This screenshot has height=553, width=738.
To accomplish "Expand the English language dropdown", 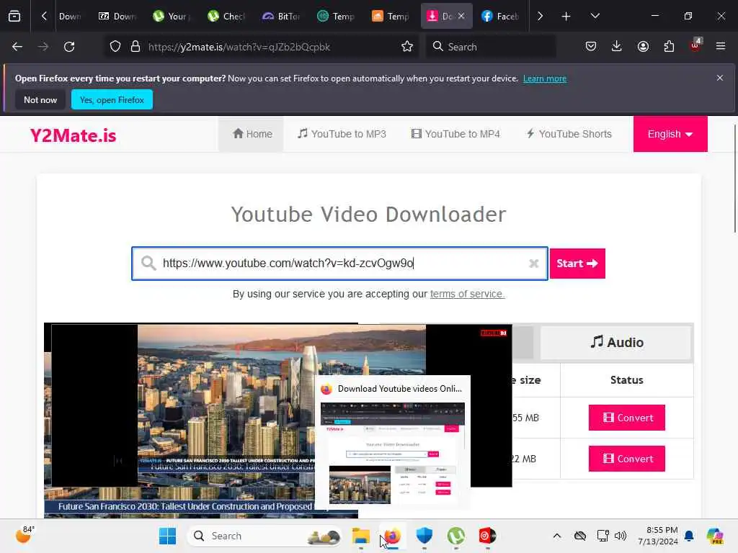I will click(670, 134).
